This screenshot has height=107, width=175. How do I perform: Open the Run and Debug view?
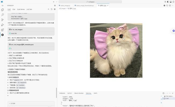(2, 25)
